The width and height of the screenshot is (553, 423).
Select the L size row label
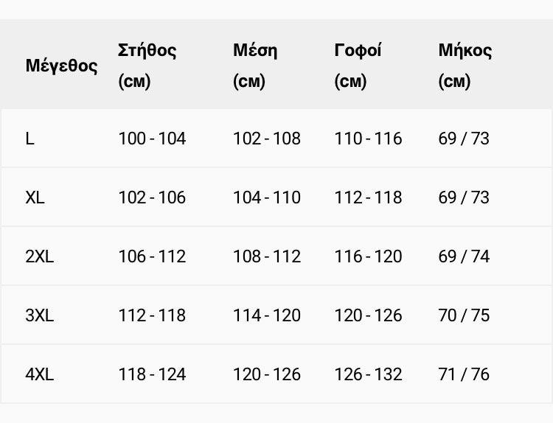coord(30,139)
